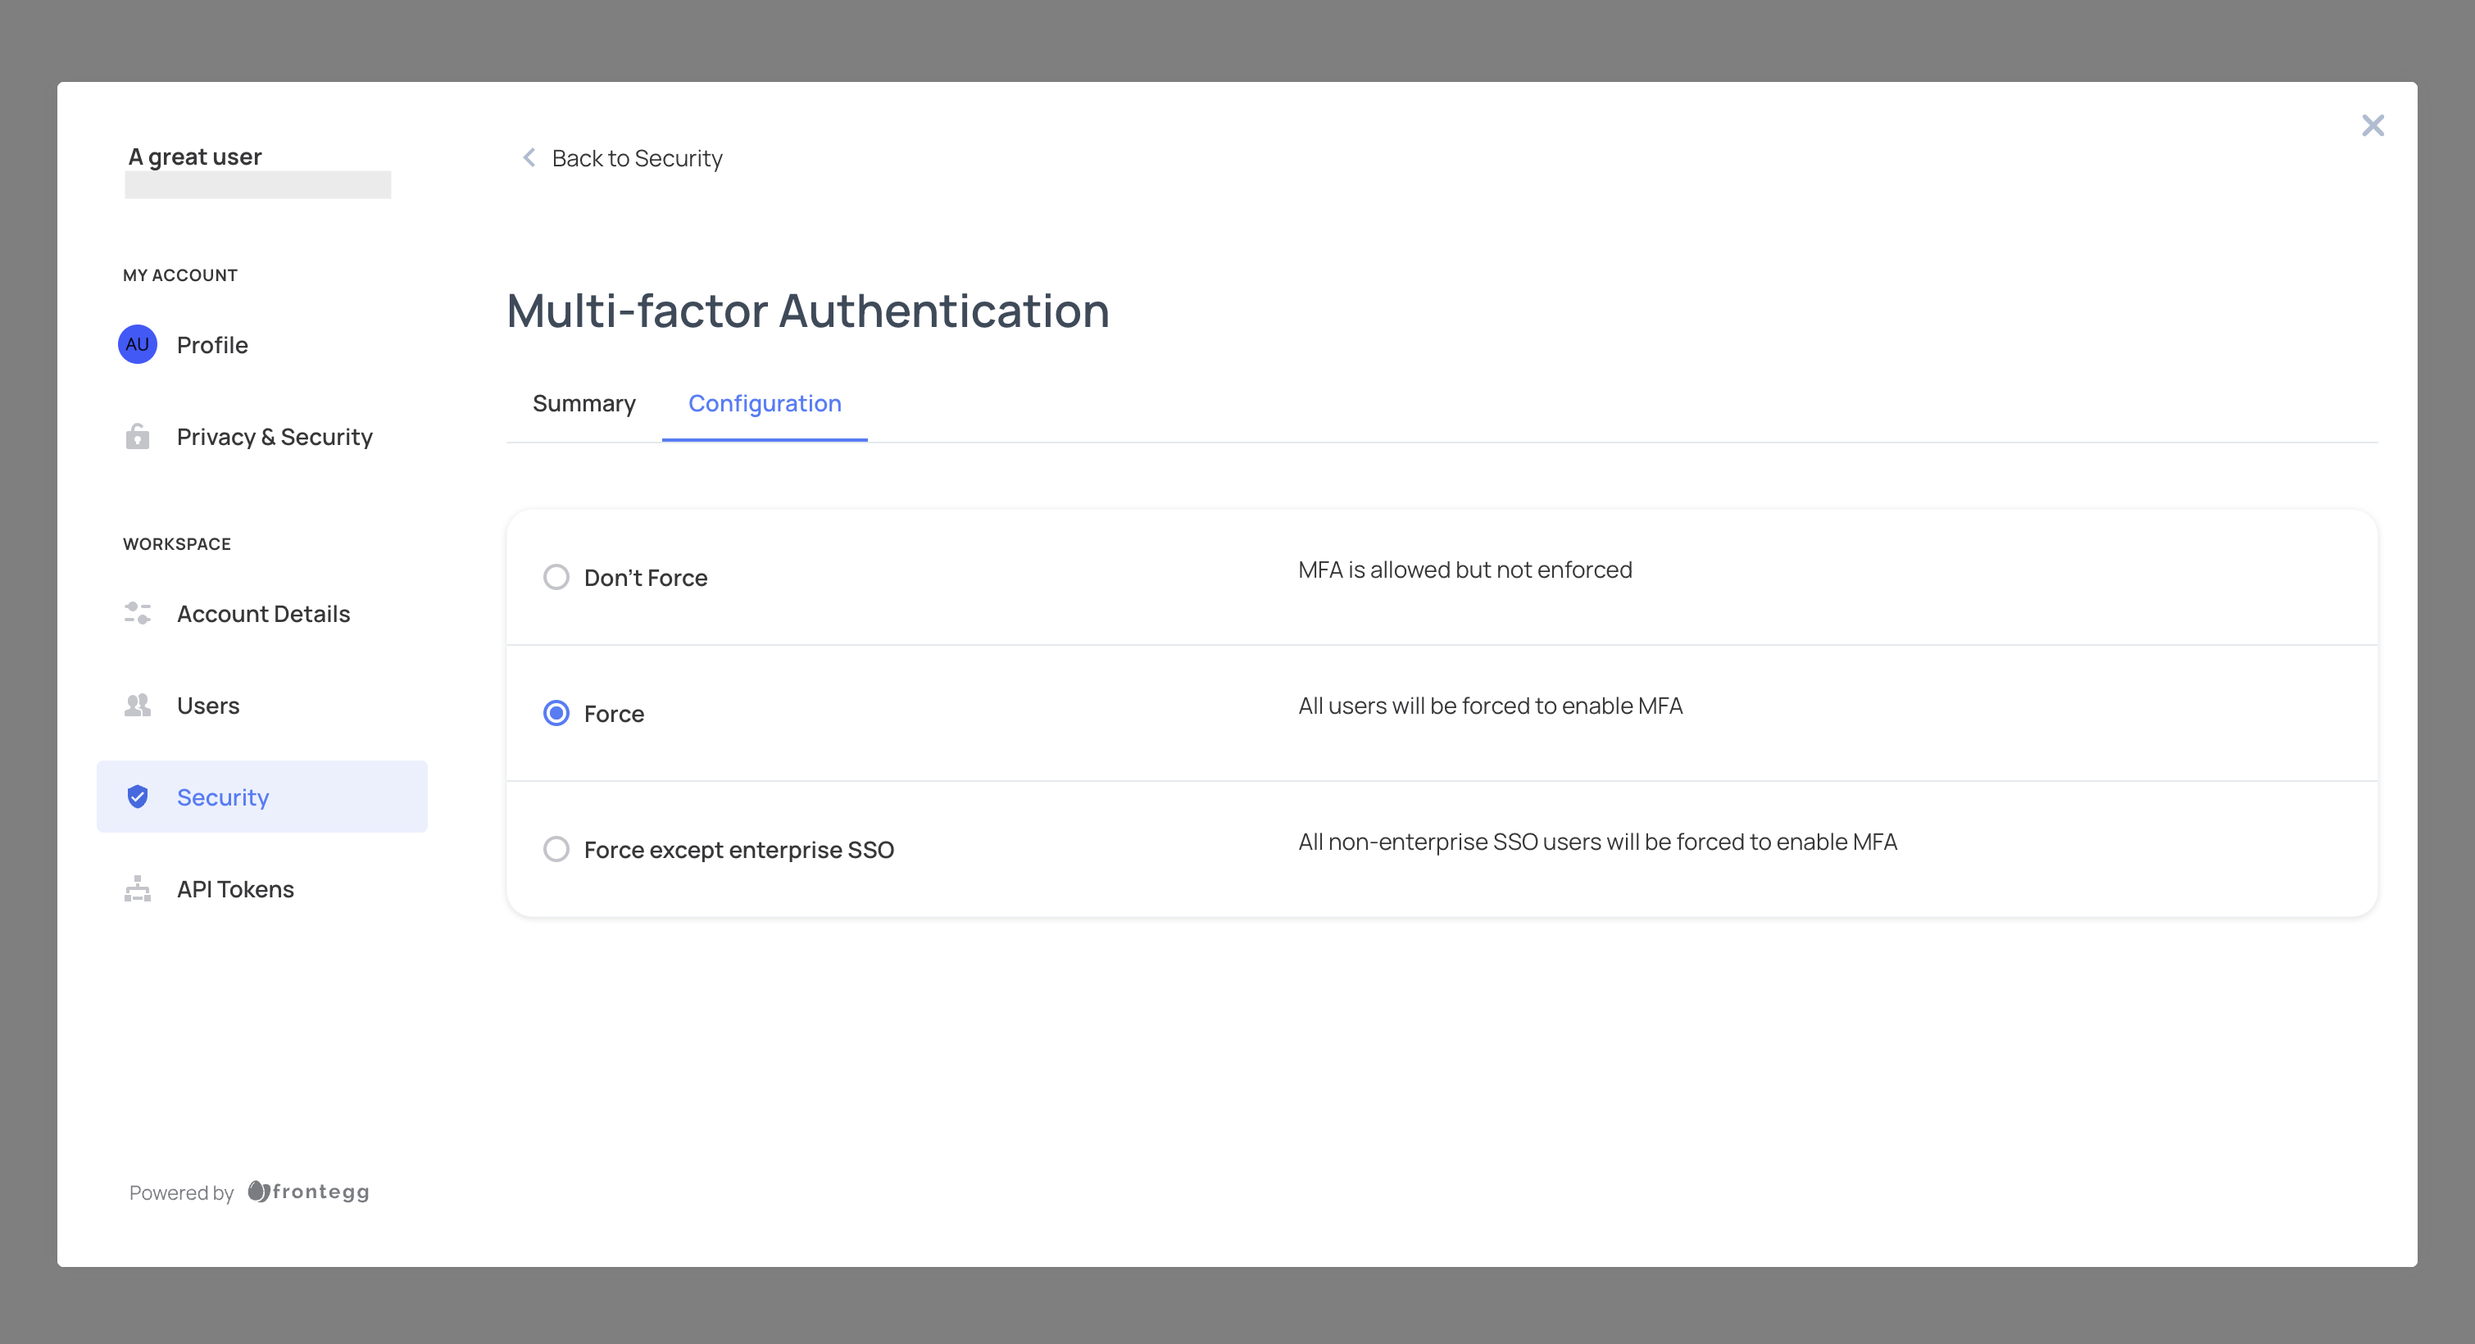The height and width of the screenshot is (1344, 2475).
Task: Open the Users workspace page
Action: [208, 706]
